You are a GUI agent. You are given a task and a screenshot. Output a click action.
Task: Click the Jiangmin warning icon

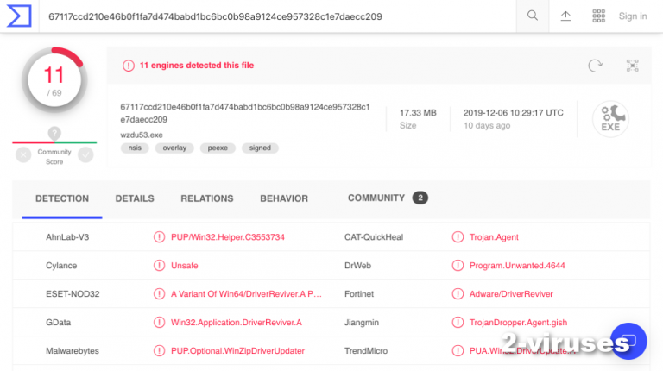coord(458,323)
